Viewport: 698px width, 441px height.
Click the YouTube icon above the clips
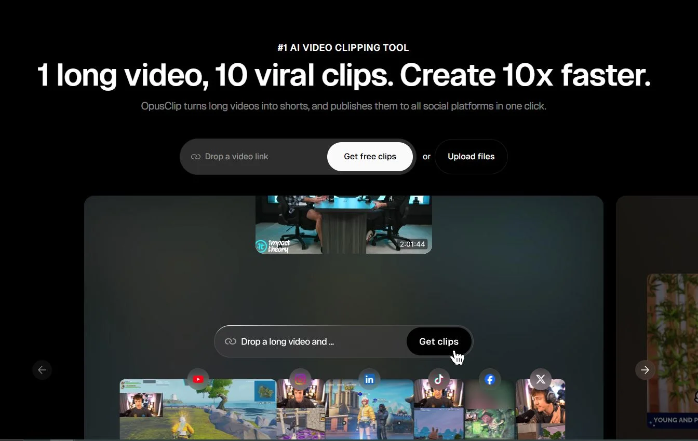click(198, 379)
